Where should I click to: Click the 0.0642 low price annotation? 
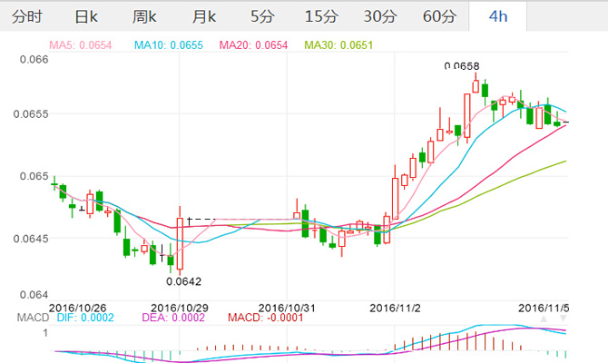point(184,281)
